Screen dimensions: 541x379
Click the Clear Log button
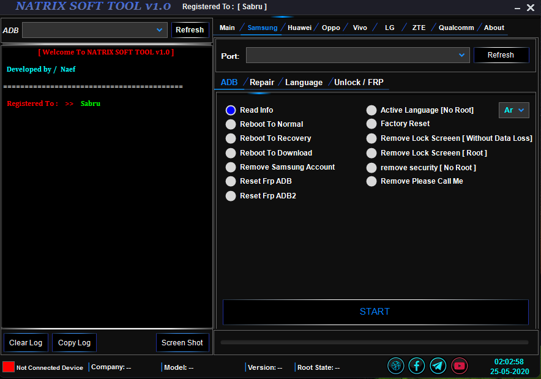pyautogui.click(x=26, y=343)
